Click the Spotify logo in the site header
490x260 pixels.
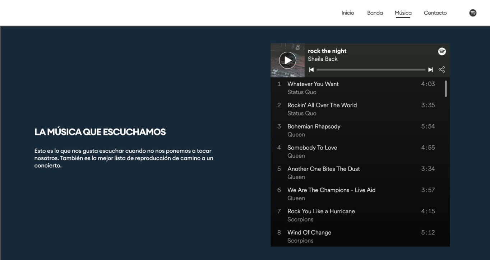473,13
